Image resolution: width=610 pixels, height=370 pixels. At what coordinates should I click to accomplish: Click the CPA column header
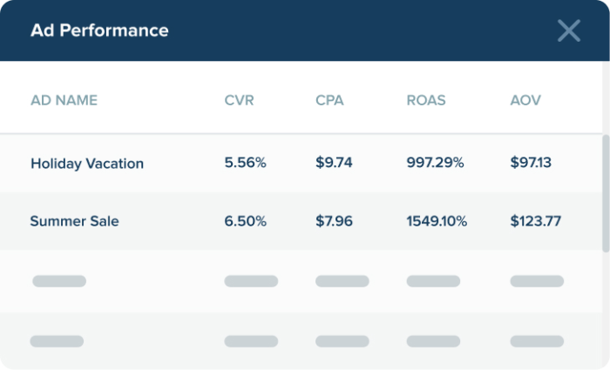(329, 100)
